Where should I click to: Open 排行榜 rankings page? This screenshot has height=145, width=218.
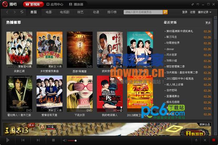tap(112, 12)
